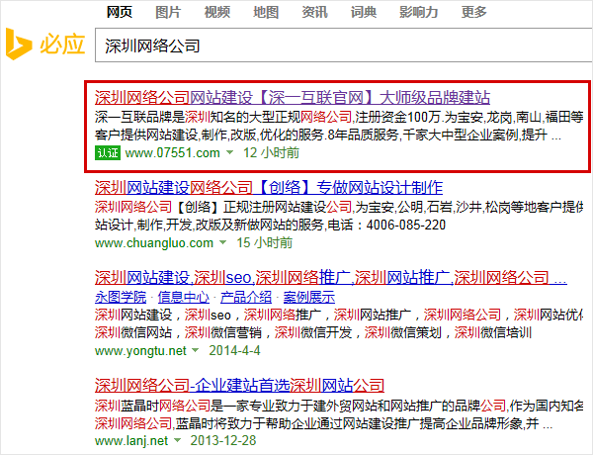Image resolution: width=593 pixels, height=455 pixels.
Task: Open the 视频 search tab
Action: click(216, 12)
